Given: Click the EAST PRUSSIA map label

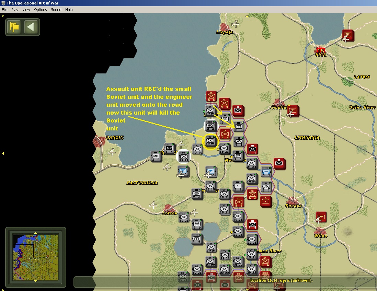Looking at the screenshot, I should click(142, 183).
